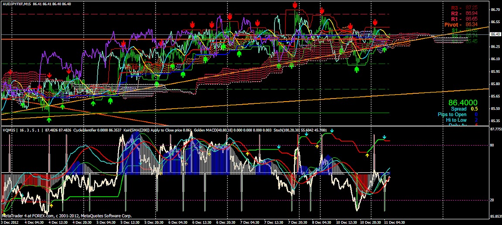The width and height of the screenshot is (502, 225).
Task: Click the Spread value label
Action: click(x=458, y=109)
